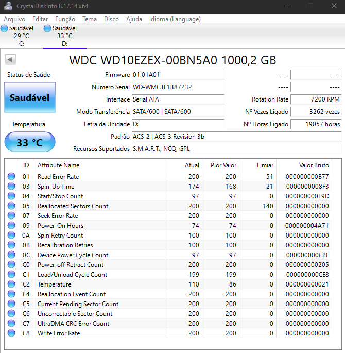Click the ID column header

26,165
